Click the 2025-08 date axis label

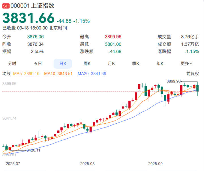click(x=88, y=164)
